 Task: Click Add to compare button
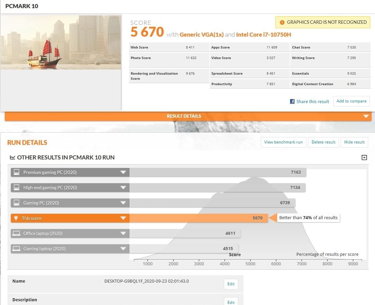tap(351, 101)
